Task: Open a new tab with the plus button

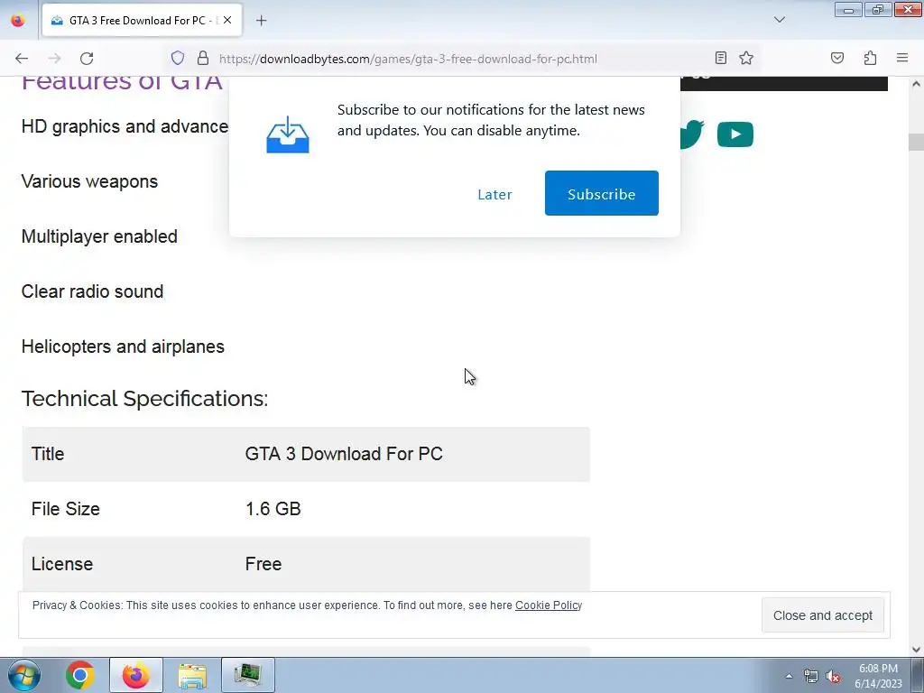Action: [x=261, y=21]
